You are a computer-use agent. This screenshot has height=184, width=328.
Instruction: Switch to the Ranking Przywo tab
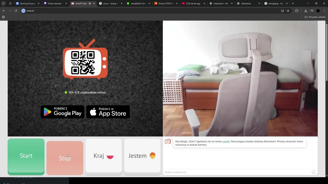click(27, 4)
